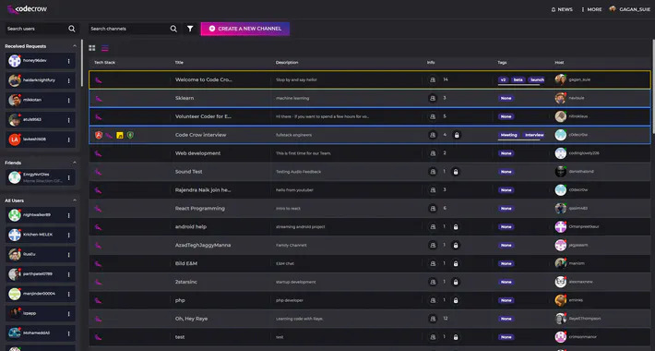
Task: Open options menu for EnrgyNvrDies
Action: (69, 177)
